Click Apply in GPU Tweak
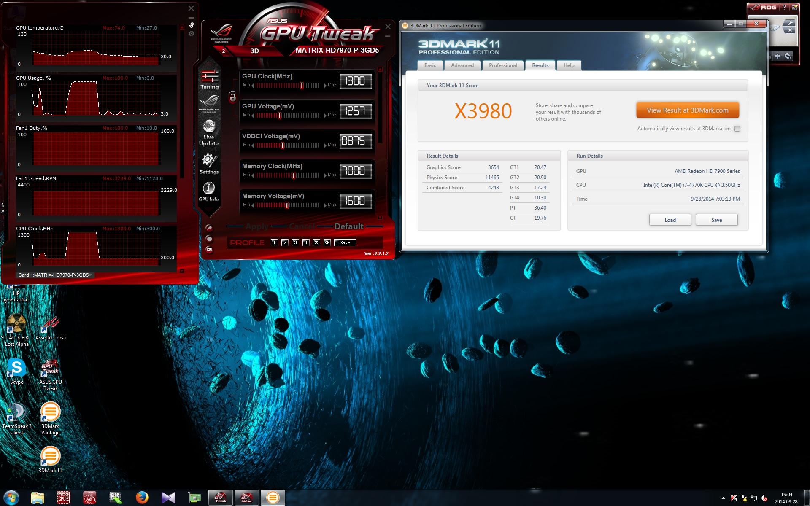Image resolution: width=810 pixels, height=506 pixels. pyautogui.click(x=257, y=226)
